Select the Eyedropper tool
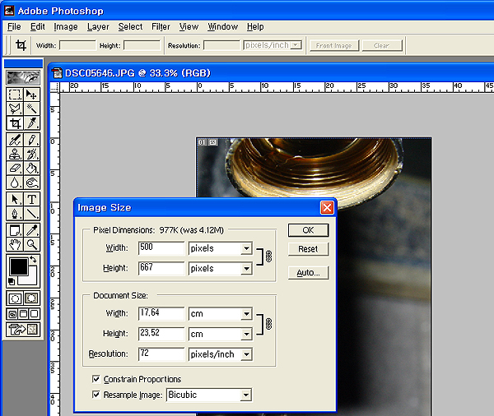Image resolution: width=494 pixels, height=416 pixels. [x=31, y=230]
